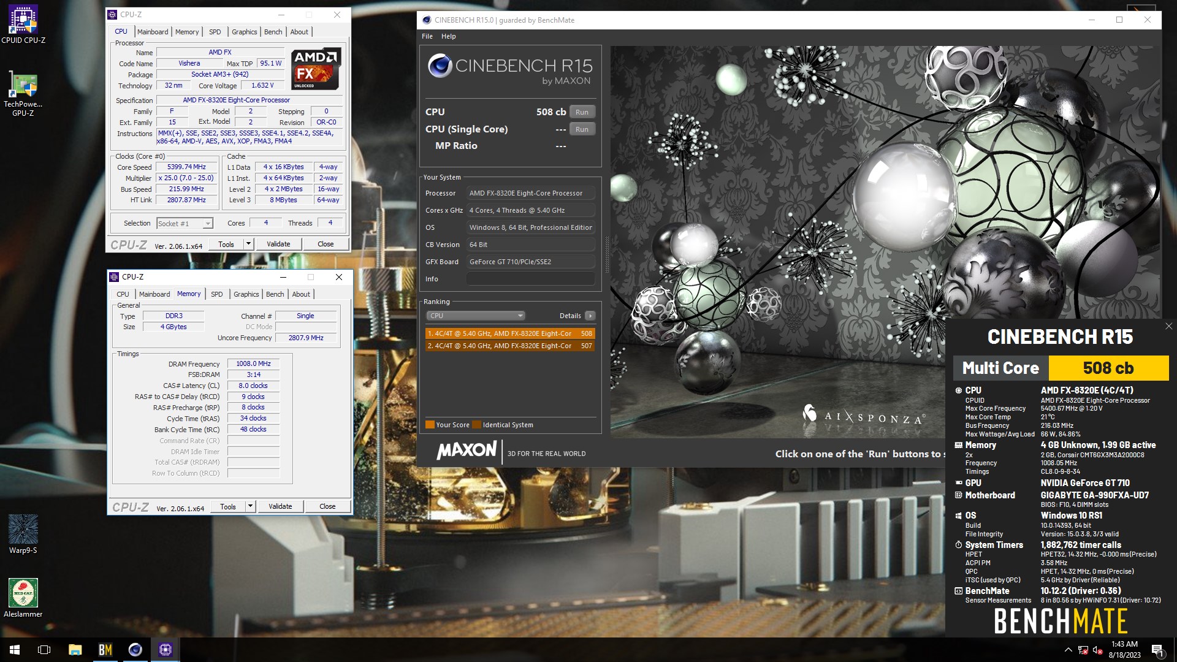The width and height of the screenshot is (1177, 662).
Task: Click Validate in top CPU-Z window
Action: coord(279,244)
